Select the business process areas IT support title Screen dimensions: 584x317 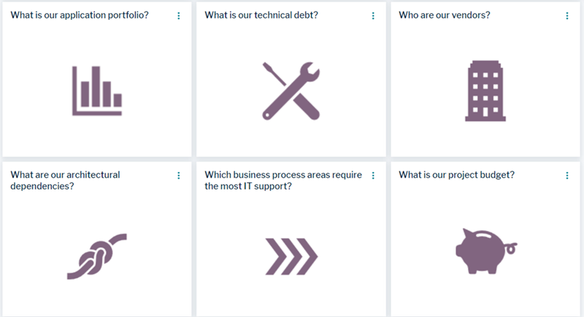[281, 180]
